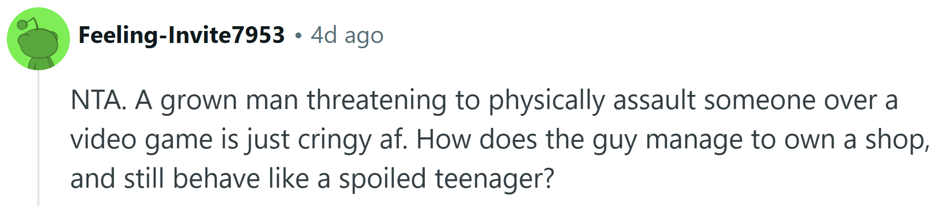Click the word 'teenager?' ending the comment

495,179
